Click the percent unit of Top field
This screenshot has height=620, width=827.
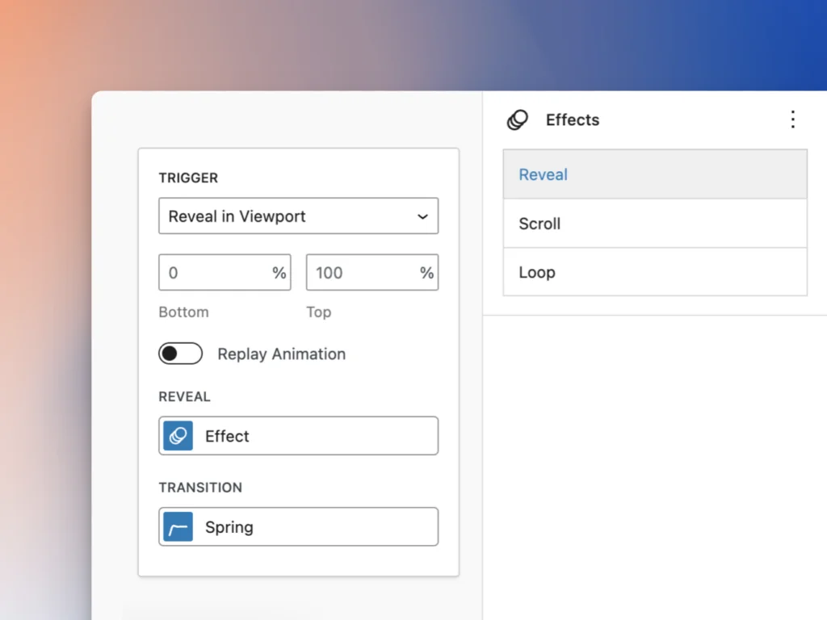[426, 273]
